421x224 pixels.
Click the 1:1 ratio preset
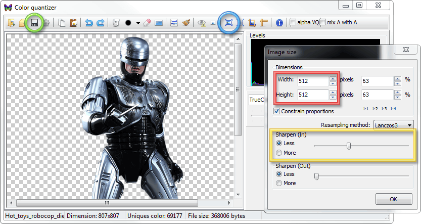[x=366, y=109]
